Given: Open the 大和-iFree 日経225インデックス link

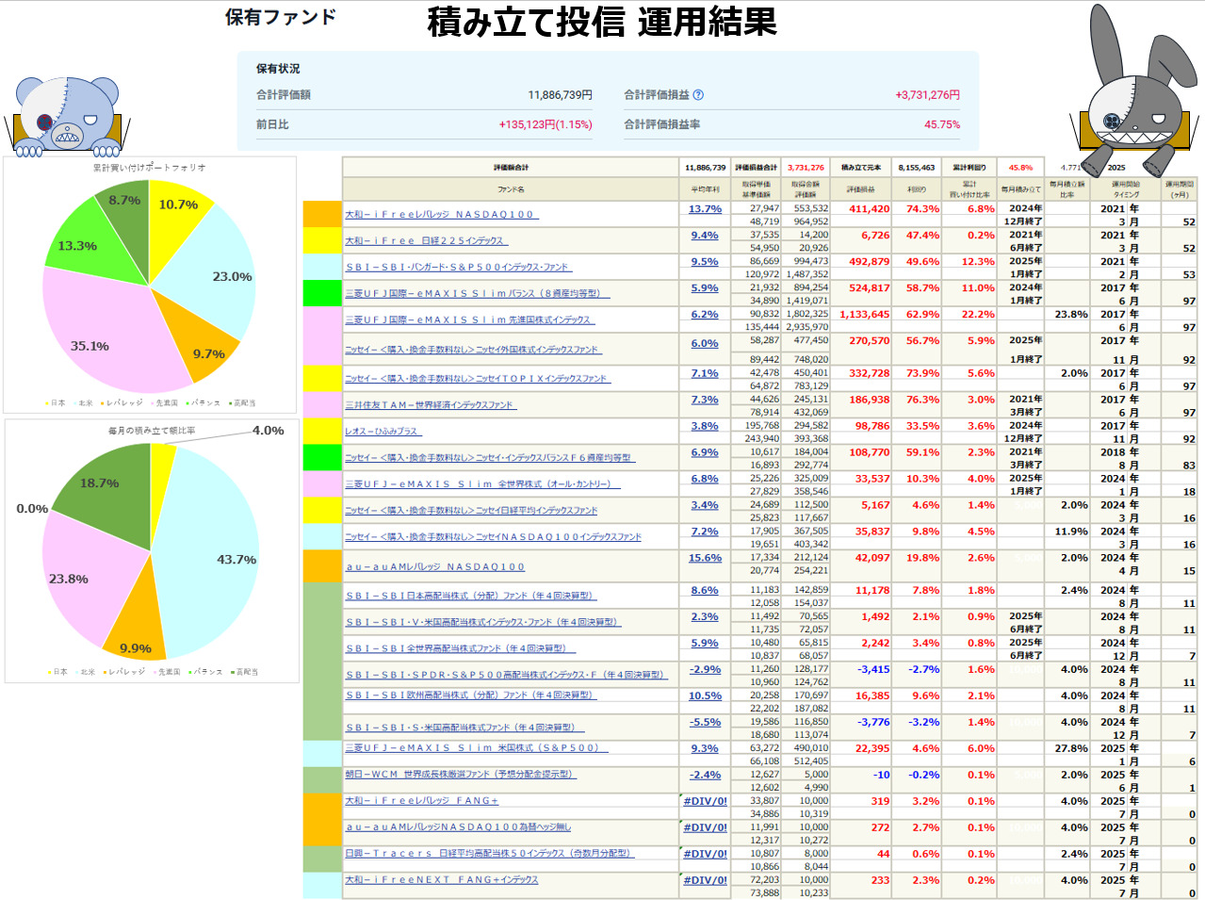Looking at the screenshot, I should pyautogui.click(x=426, y=241).
